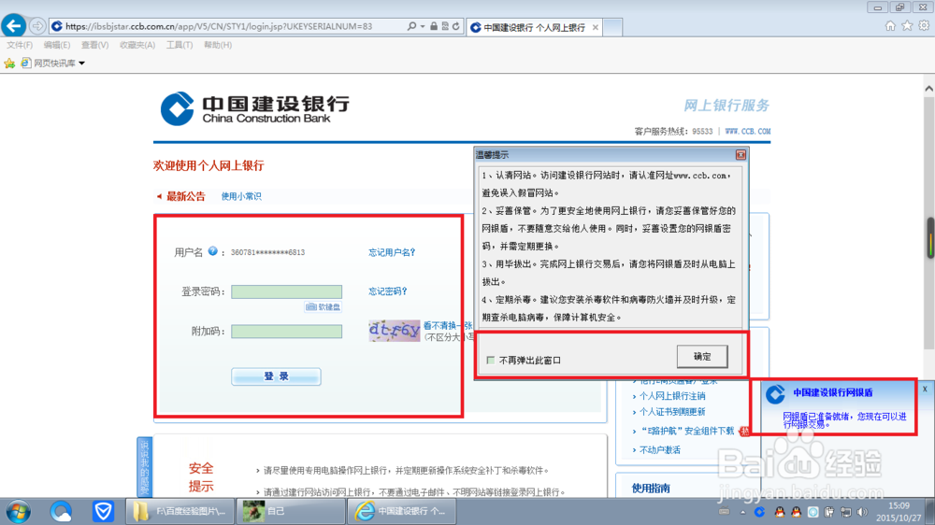Click the power plug tray icon
This screenshot has height=525, width=935.
point(828,512)
